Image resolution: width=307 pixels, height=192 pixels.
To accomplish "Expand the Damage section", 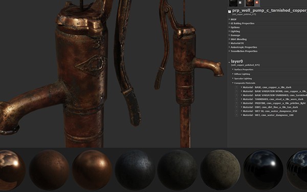I will (x=234, y=35).
